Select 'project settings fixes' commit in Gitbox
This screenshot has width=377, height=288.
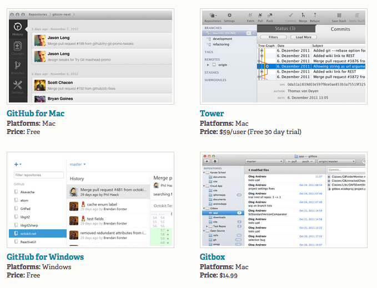(x=285, y=187)
